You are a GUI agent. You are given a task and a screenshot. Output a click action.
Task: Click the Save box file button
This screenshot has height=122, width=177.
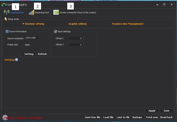coord(92,117)
